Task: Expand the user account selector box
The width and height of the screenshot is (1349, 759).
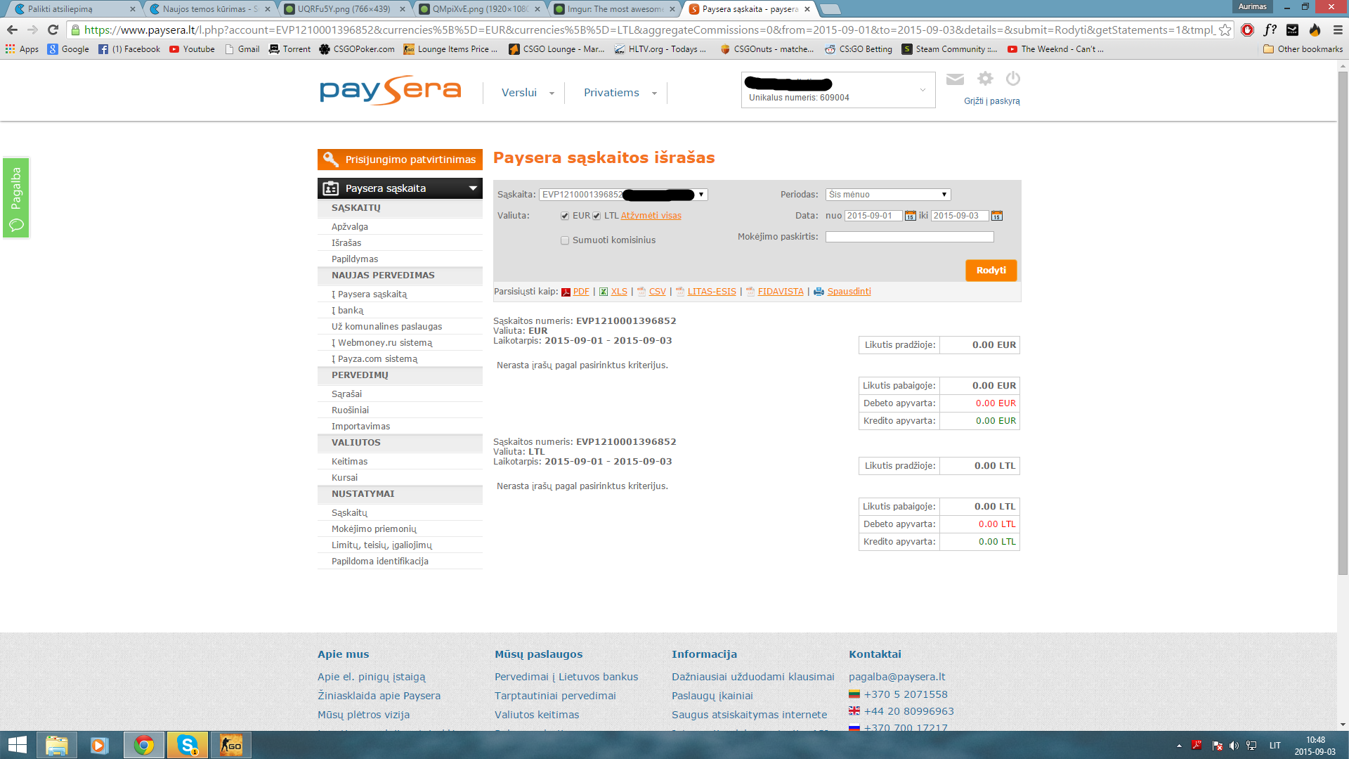Action: [838, 90]
